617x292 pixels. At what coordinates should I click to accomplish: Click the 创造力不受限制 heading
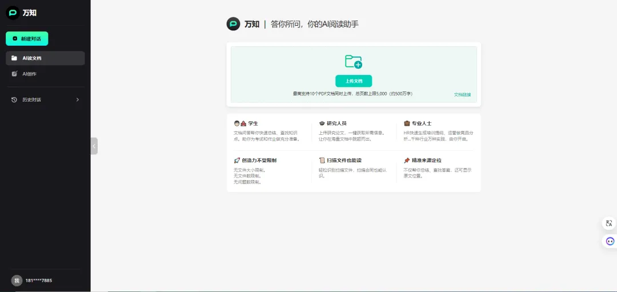point(259,161)
